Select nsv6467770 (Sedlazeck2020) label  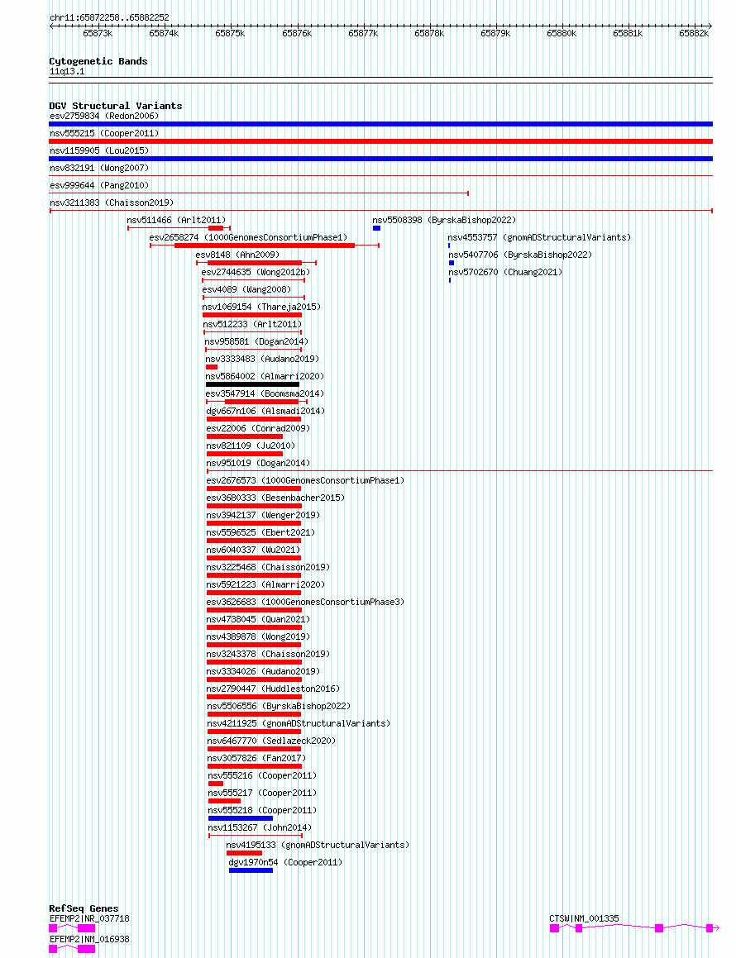coord(271,741)
